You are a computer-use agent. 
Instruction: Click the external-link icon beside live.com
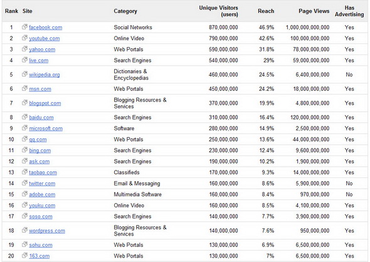click(24, 60)
